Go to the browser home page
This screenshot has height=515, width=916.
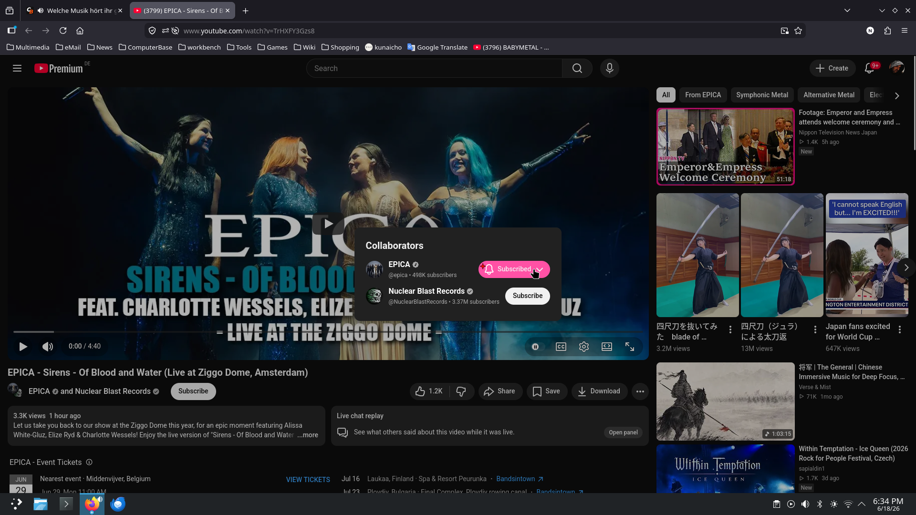(x=80, y=31)
